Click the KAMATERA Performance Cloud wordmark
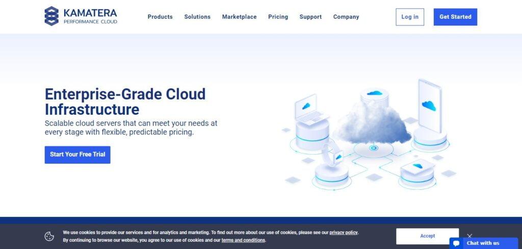The image size is (522, 249). [x=90, y=16]
